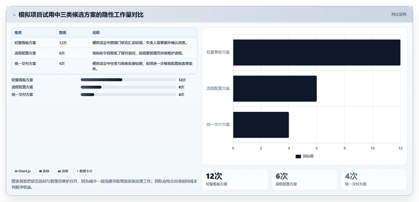Open the 4次 统一交付方案 data card
The image size is (419, 202).
pos(374,179)
